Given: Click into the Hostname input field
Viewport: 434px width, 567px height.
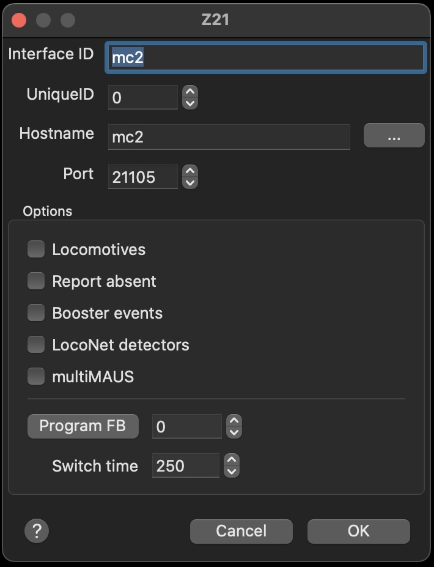Looking at the screenshot, I should [229, 137].
